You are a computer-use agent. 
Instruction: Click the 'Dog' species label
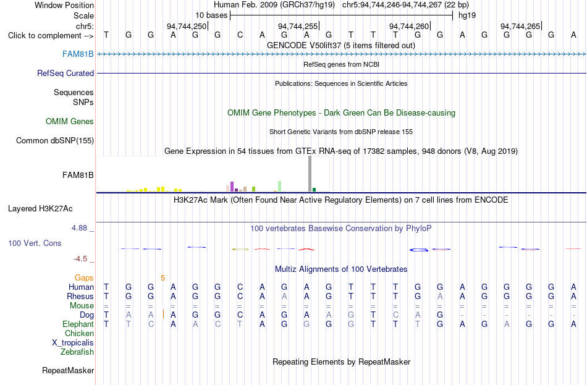(x=87, y=315)
